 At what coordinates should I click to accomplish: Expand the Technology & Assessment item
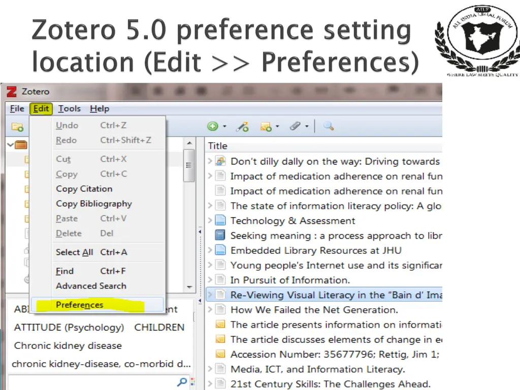pyautogui.click(x=210, y=220)
